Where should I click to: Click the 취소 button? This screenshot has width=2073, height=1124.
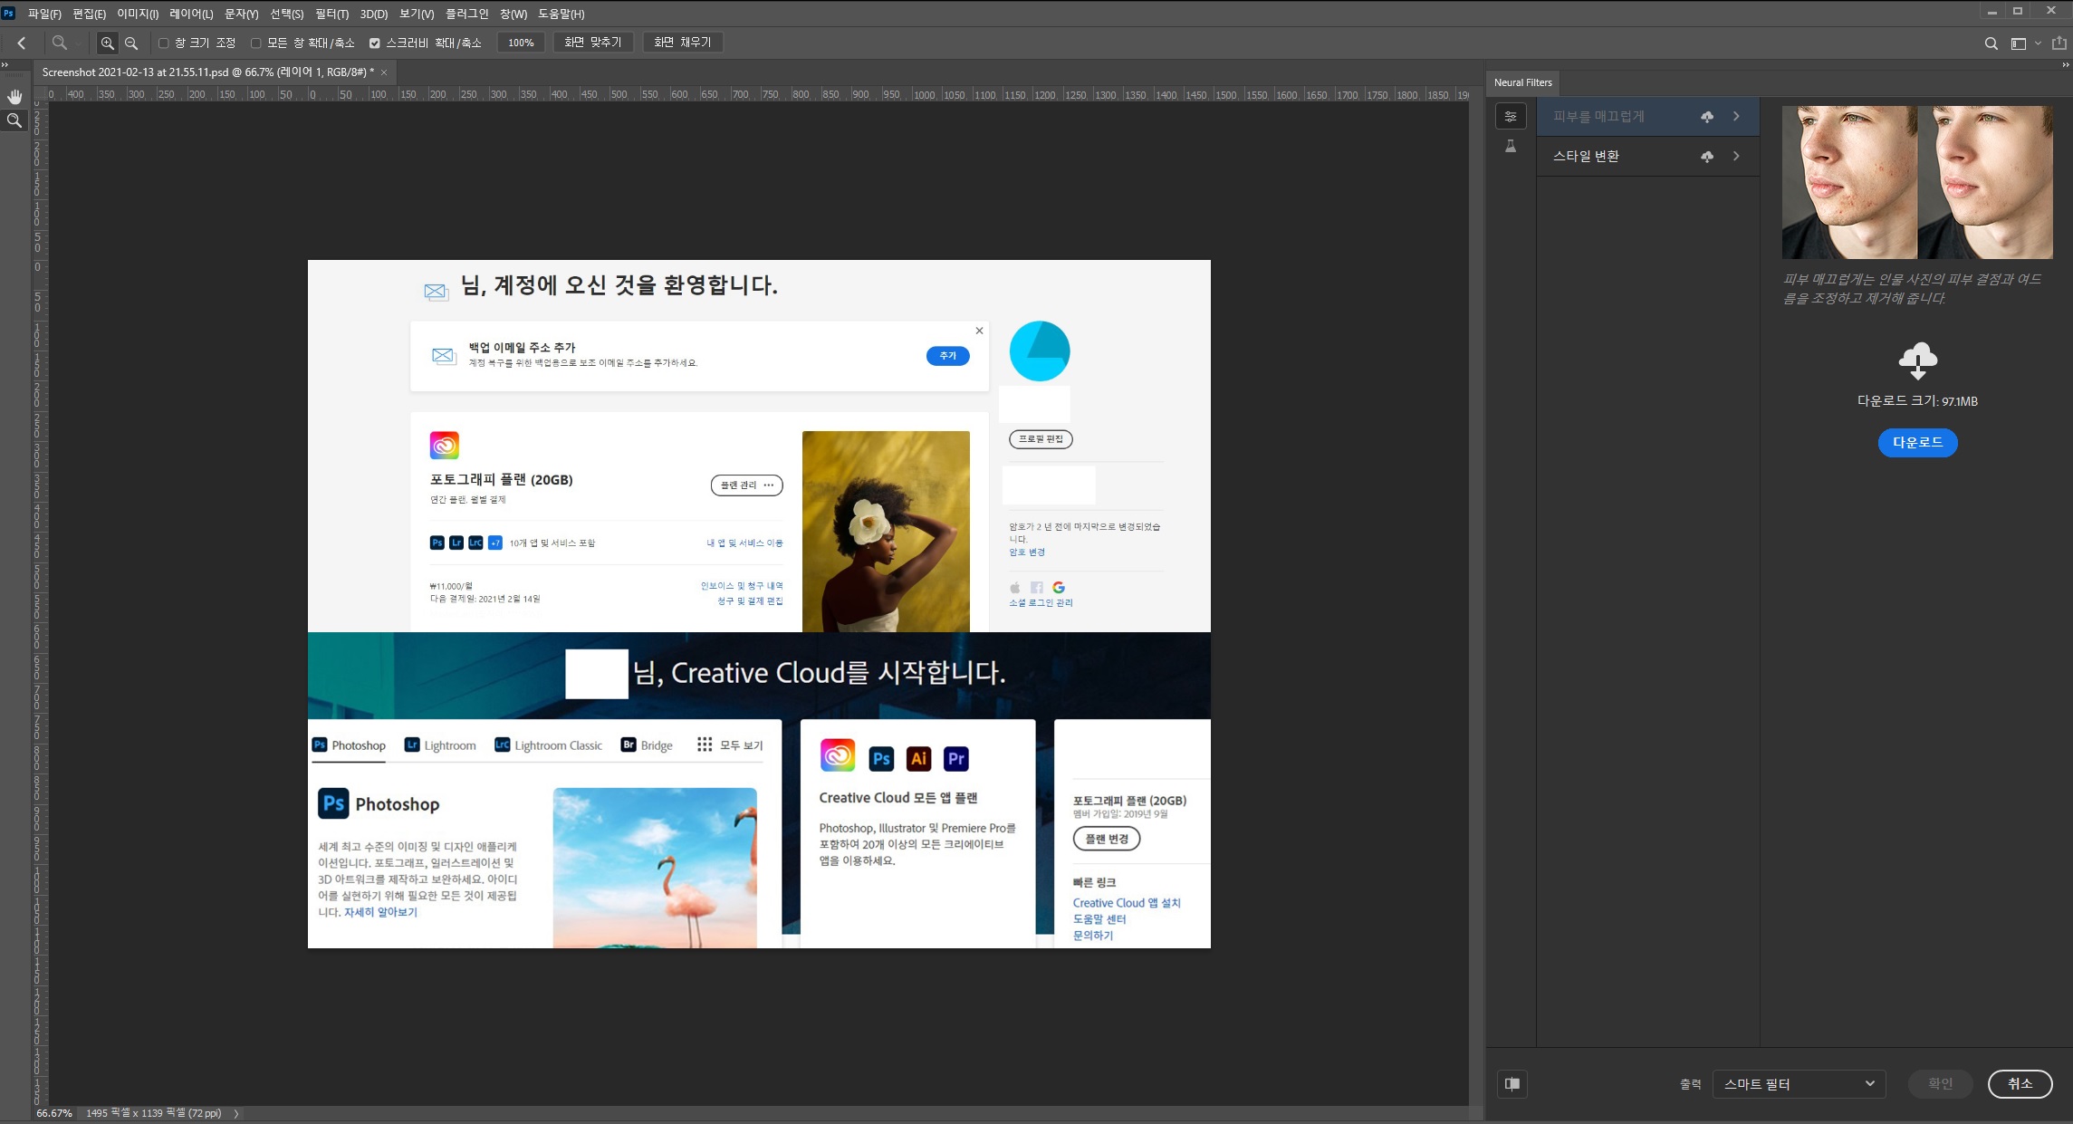2020,1084
